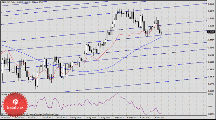Click the 1.6085 price level label
The height and width of the screenshot is (120, 216).
click(x=211, y=26)
